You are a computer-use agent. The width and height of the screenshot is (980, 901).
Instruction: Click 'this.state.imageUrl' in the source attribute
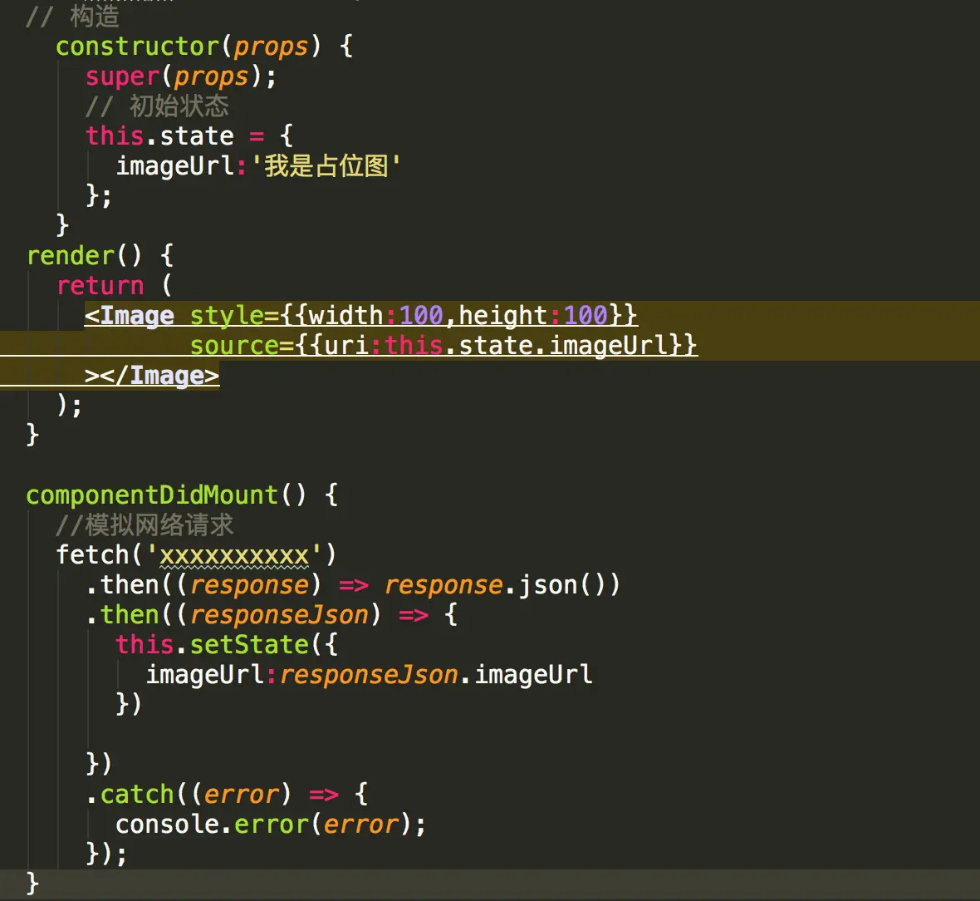tap(526, 346)
